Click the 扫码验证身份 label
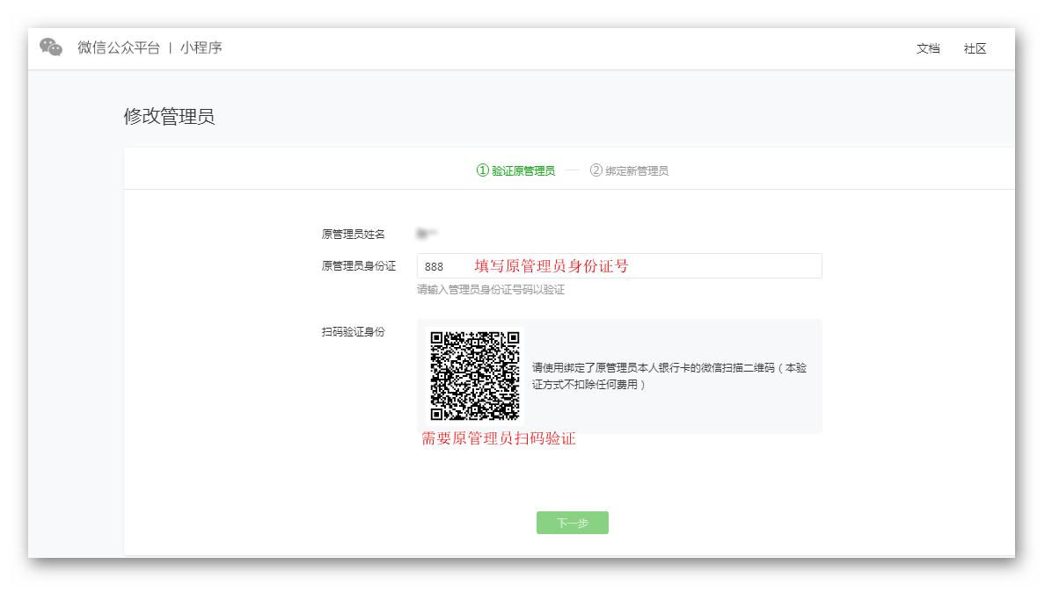 tap(353, 332)
